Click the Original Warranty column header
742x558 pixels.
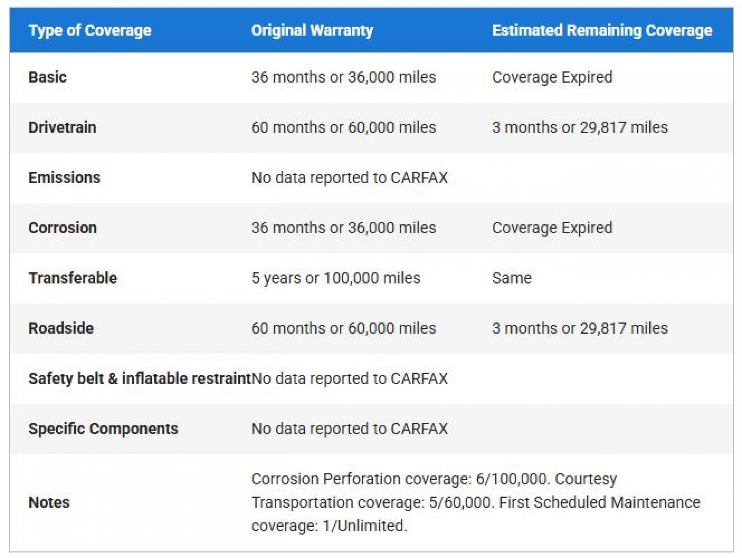312,31
